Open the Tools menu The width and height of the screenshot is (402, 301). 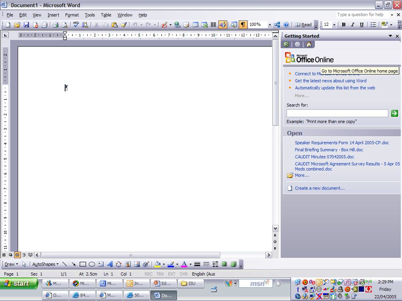click(90, 15)
